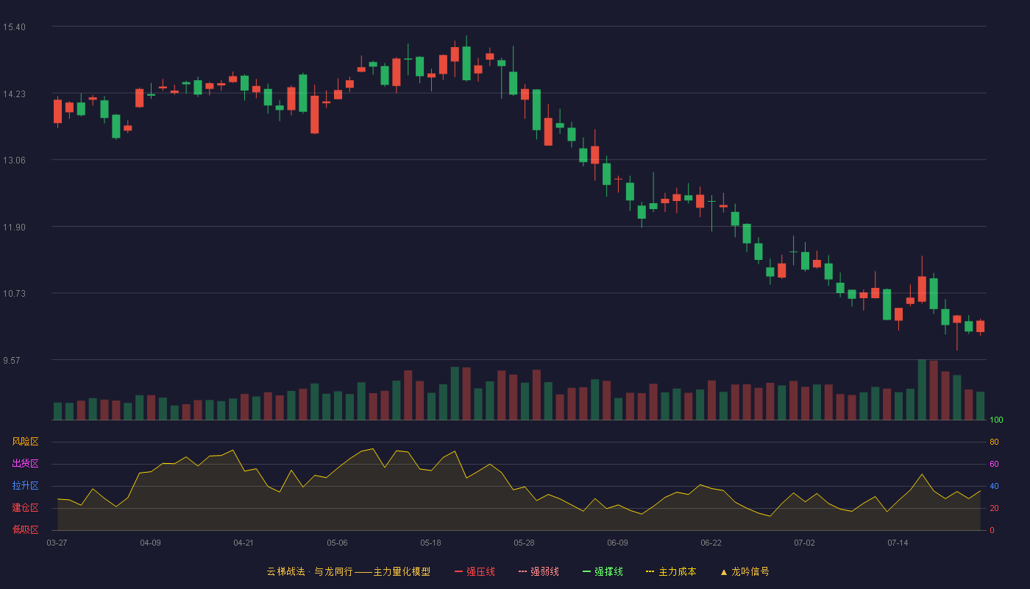Image resolution: width=1030 pixels, height=589 pixels.
Task: Select the 出货区 zone label
Action: [25, 464]
